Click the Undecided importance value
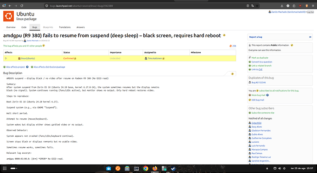The height and width of the screenshot is (173, 317). [115, 58]
